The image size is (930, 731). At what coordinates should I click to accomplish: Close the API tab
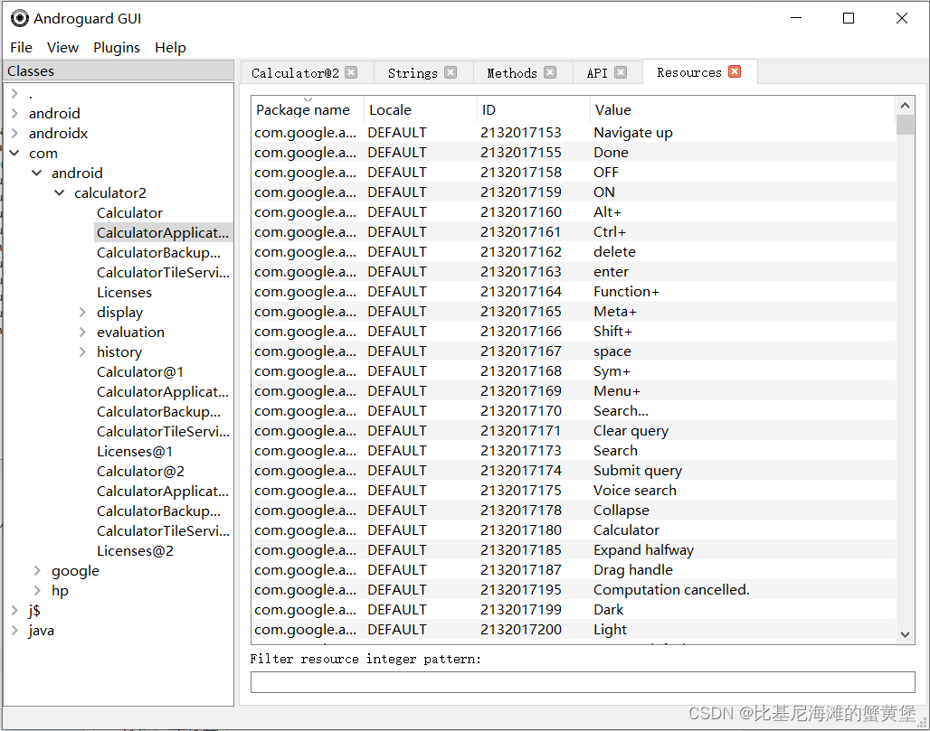click(621, 72)
